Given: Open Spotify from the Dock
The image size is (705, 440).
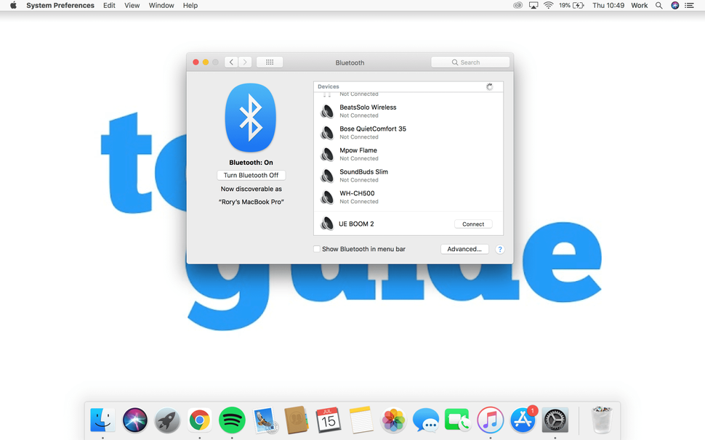Looking at the screenshot, I should point(232,420).
